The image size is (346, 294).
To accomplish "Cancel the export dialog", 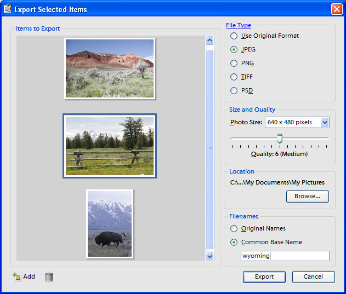I will click(313, 277).
